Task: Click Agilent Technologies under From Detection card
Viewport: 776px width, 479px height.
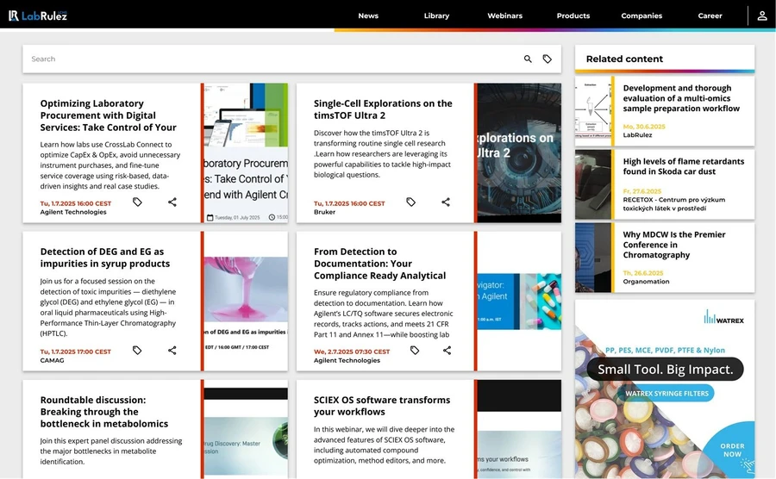Action: 347,360
